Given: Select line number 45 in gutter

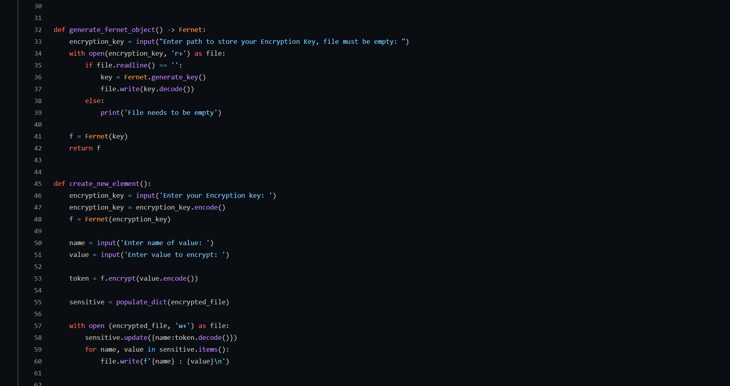Looking at the screenshot, I should pos(38,184).
